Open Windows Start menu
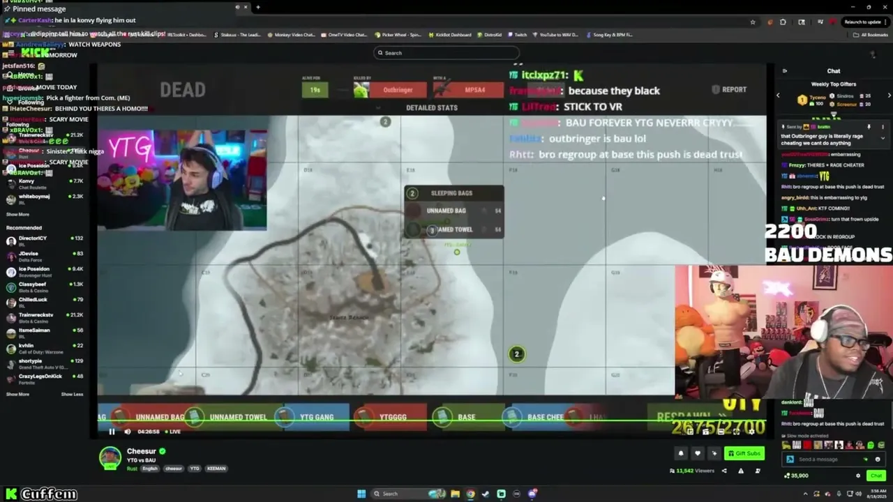 [361, 494]
